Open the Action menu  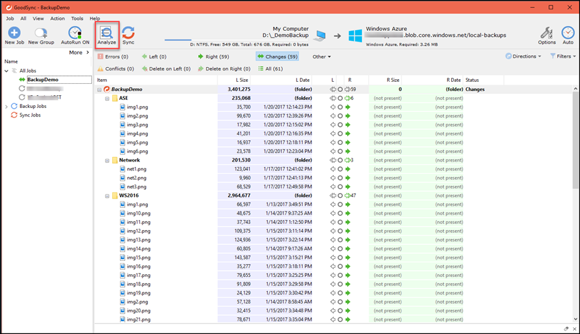[57, 19]
